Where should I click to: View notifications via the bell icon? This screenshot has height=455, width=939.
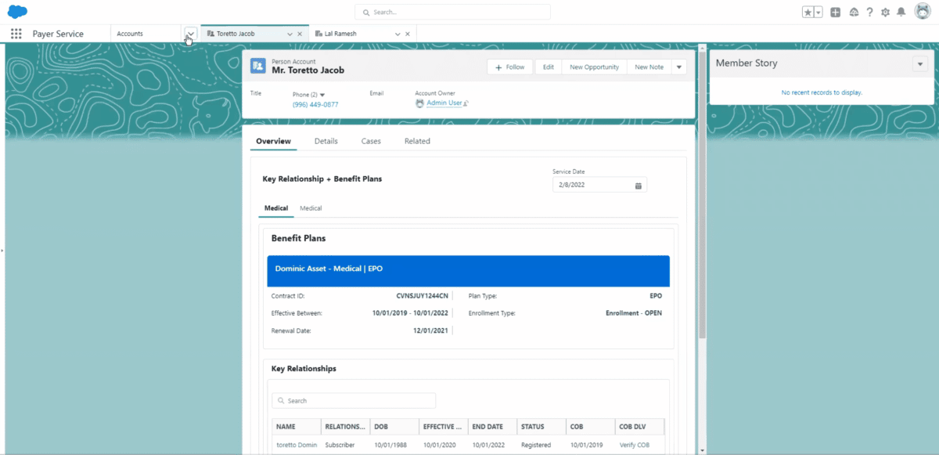[901, 12]
